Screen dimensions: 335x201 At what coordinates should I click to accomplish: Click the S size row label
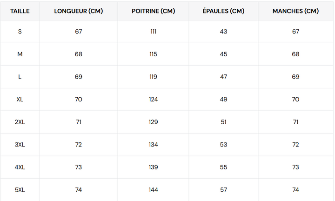[x=20, y=32]
